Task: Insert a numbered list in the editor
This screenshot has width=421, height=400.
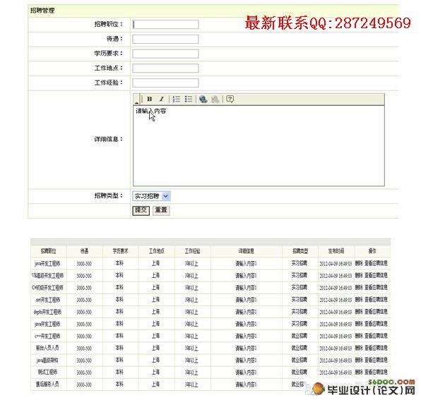Action: point(177,99)
